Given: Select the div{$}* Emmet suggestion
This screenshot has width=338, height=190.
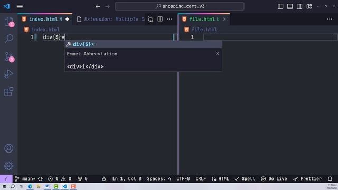Looking at the screenshot, I should [x=143, y=44].
